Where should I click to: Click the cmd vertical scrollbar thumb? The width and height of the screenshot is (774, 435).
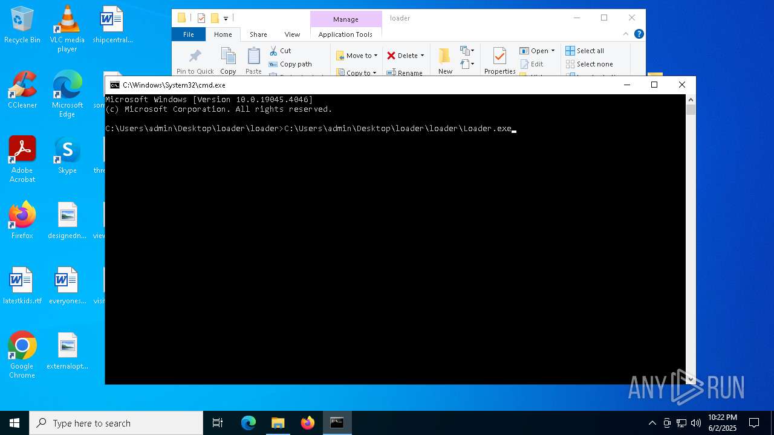(x=691, y=109)
